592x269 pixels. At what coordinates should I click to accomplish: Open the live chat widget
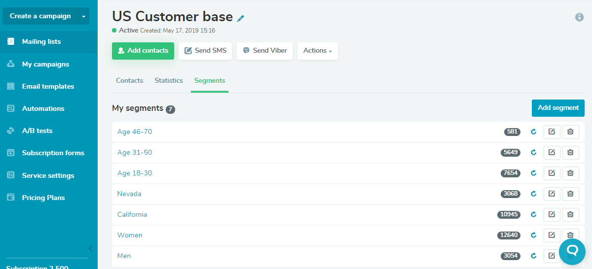point(572,252)
